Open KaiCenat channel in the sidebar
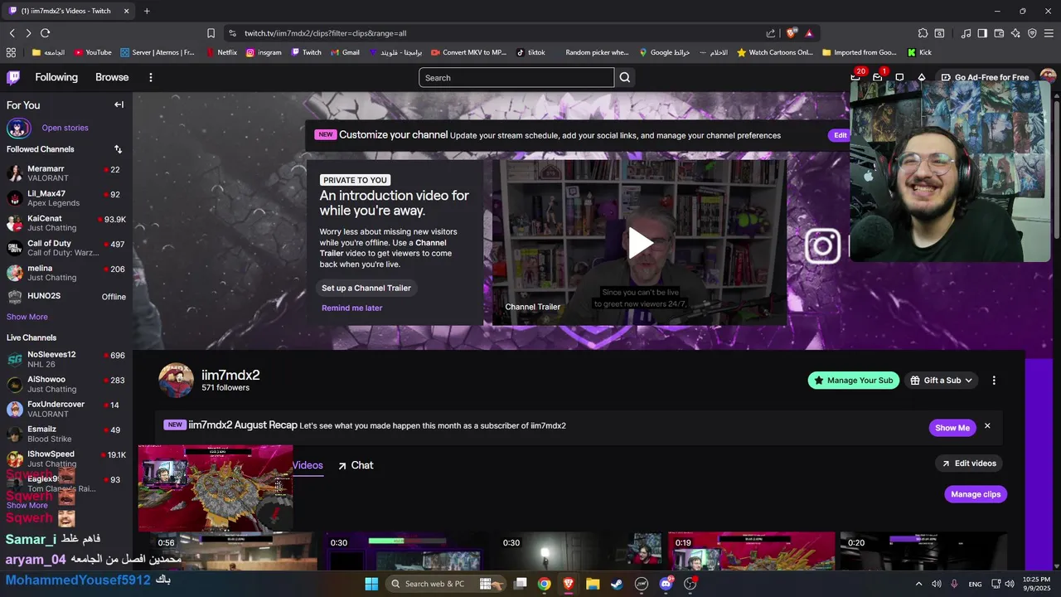The height and width of the screenshot is (597, 1061). [x=66, y=223]
